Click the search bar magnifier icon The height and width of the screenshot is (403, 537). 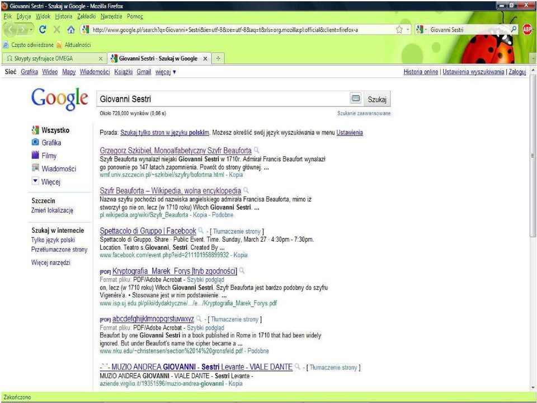(514, 30)
